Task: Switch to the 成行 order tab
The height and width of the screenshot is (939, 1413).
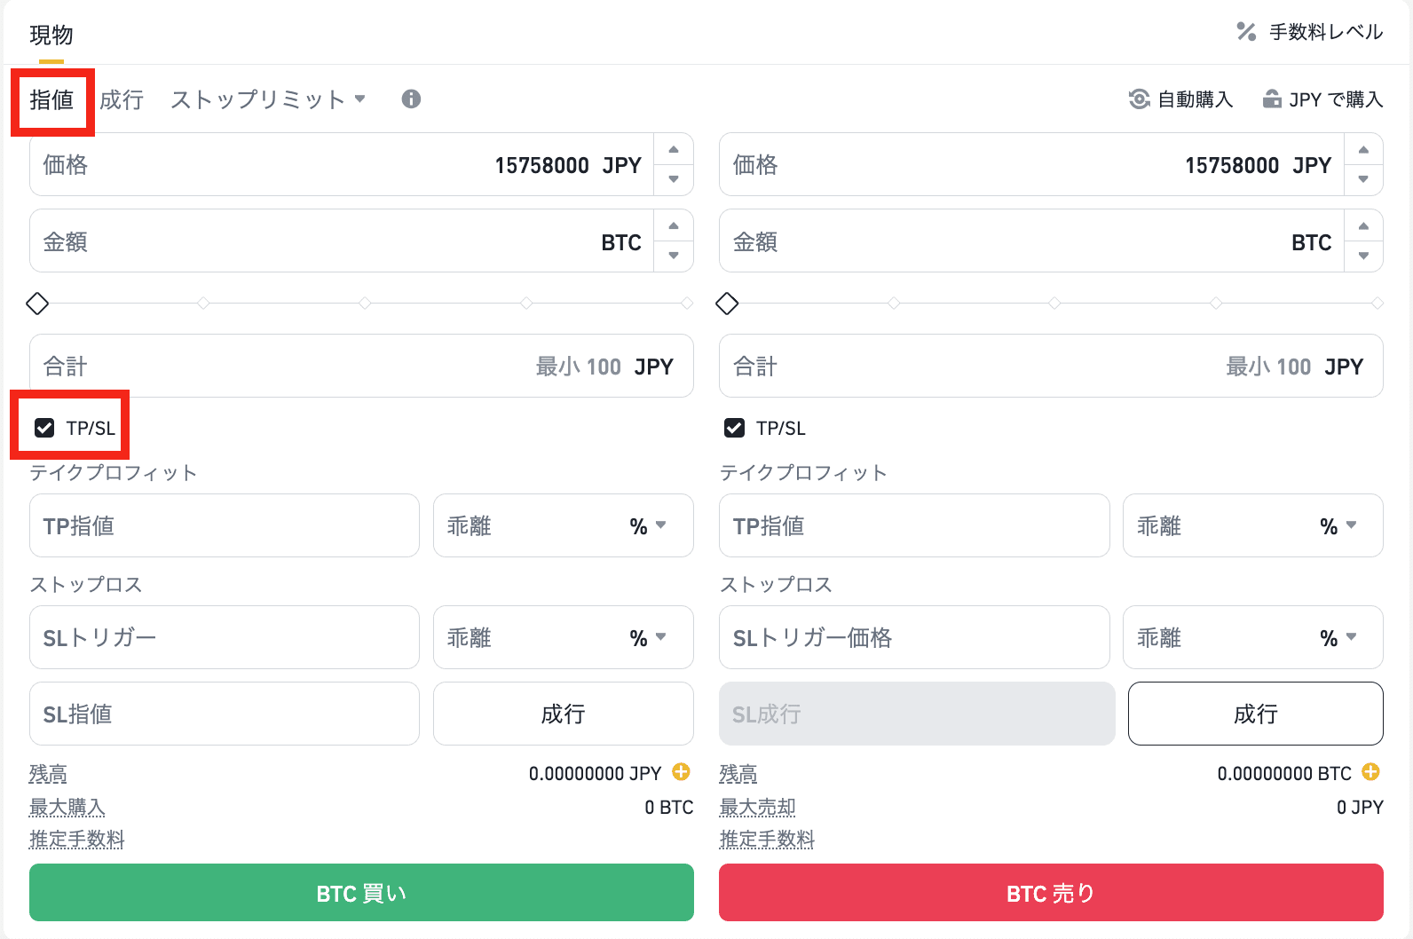Action: (x=121, y=99)
